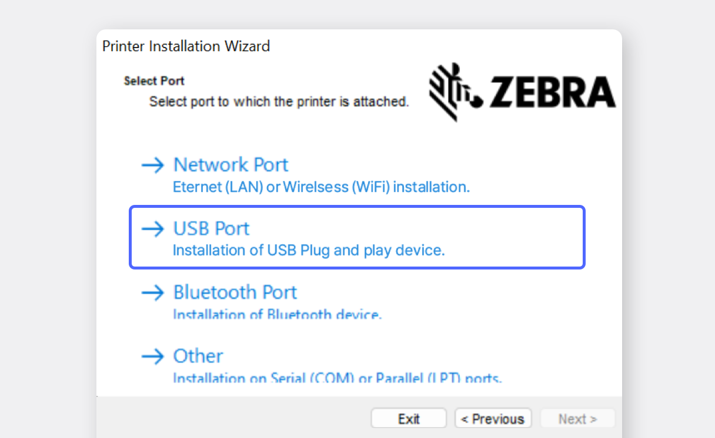This screenshot has height=438, width=715.
Task: Select the Other port option title
Action: point(198,356)
